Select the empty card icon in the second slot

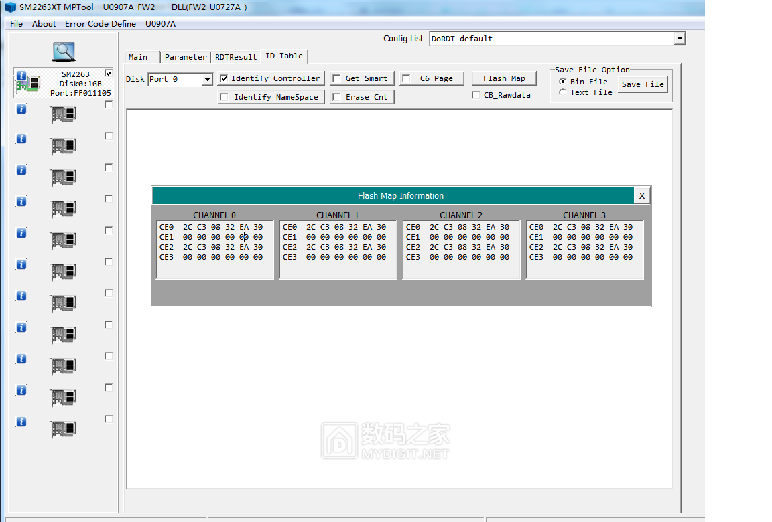[x=63, y=115]
